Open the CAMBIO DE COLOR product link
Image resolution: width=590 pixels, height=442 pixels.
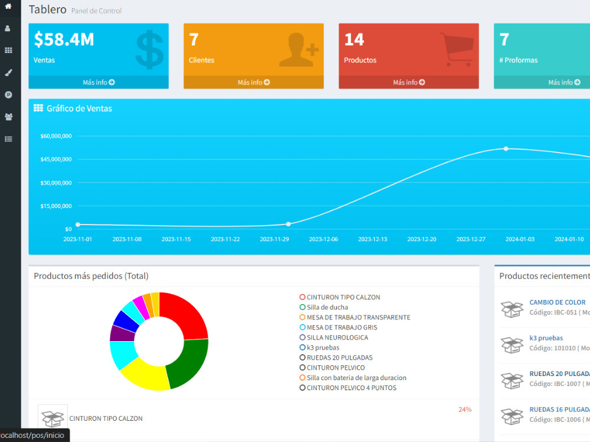pyautogui.click(x=558, y=302)
